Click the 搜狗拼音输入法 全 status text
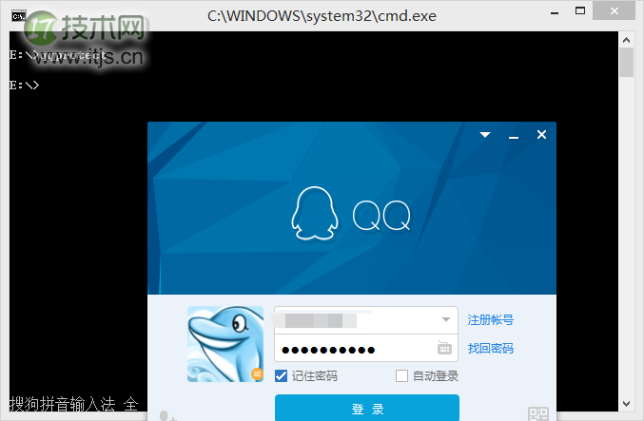The width and height of the screenshot is (644, 421). 73,404
